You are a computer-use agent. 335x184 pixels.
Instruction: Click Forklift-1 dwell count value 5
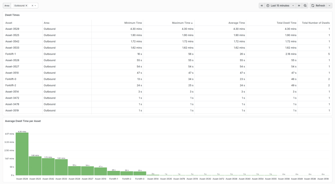click(329, 54)
